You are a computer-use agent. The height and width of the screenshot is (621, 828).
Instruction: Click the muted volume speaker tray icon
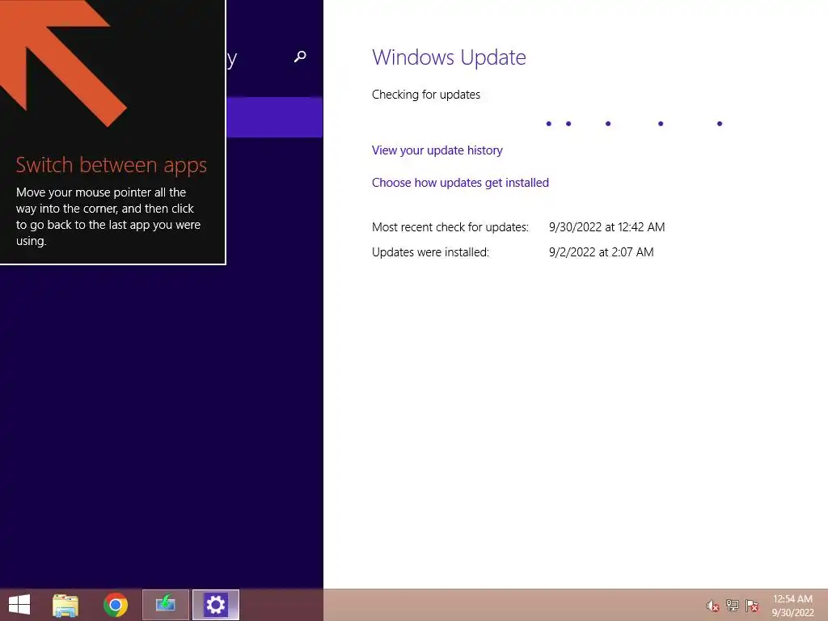(x=712, y=606)
